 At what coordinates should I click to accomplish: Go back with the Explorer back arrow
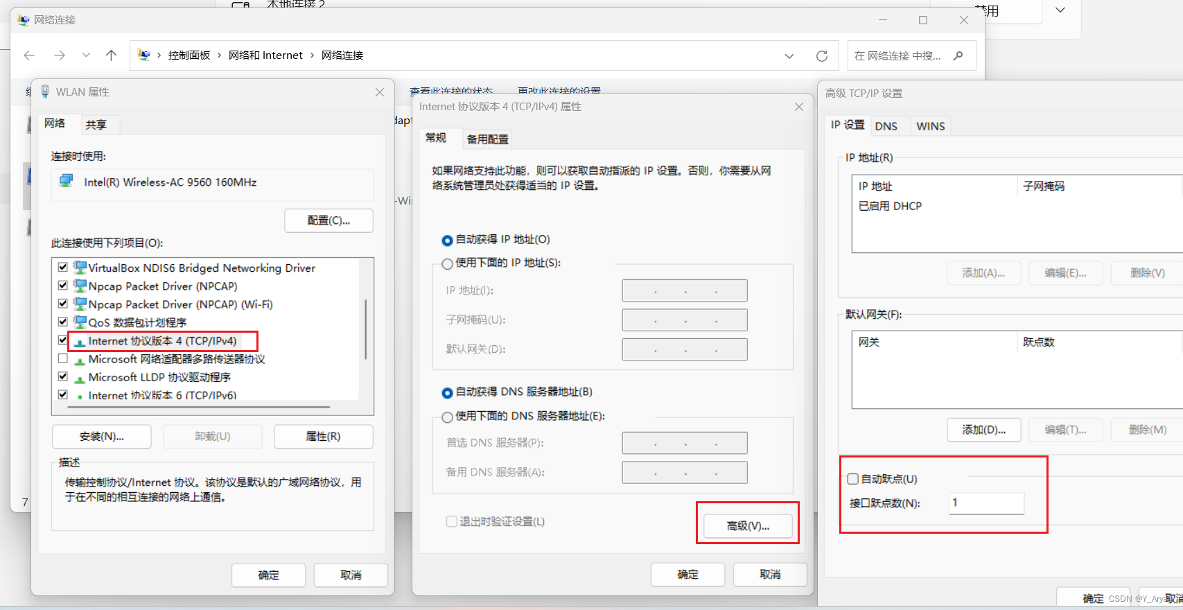click(x=29, y=55)
